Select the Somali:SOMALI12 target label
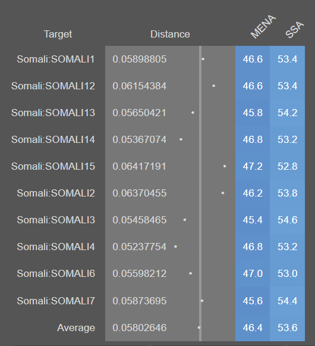 [53, 86]
